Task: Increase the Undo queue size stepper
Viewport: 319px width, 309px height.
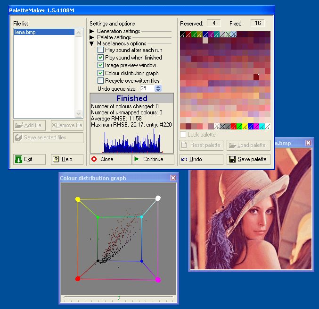Action: pos(158,86)
